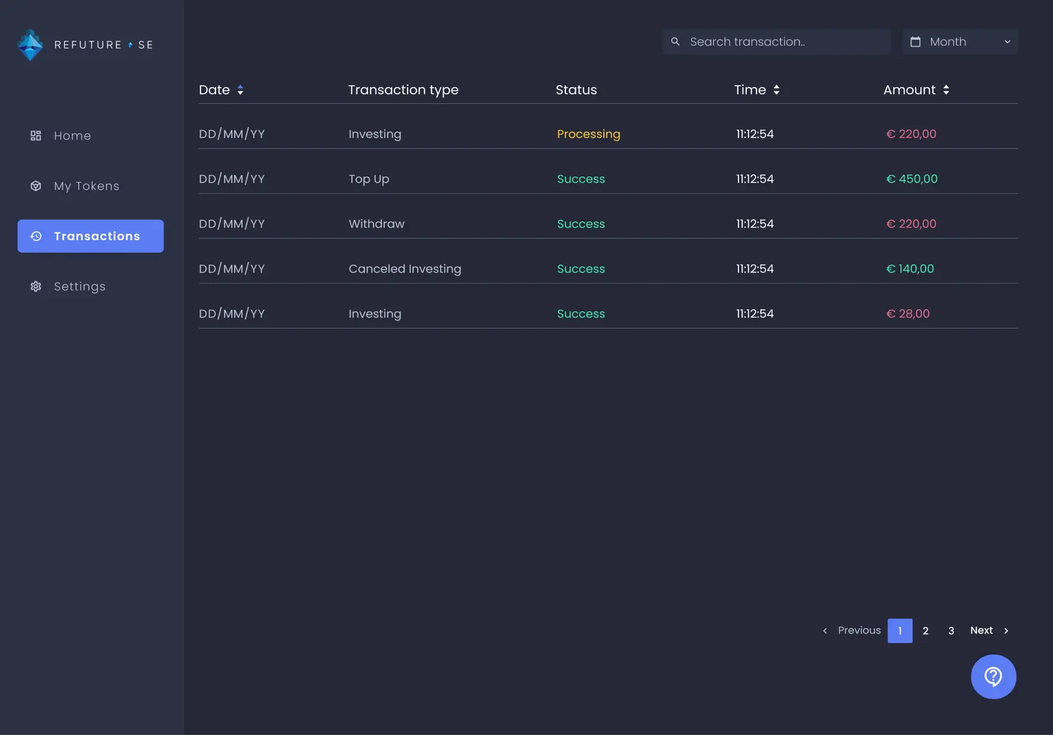Select the Home icon in sidebar
The height and width of the screenshot is (735, 1053).
pyautogui.click(x=35, y=136)
